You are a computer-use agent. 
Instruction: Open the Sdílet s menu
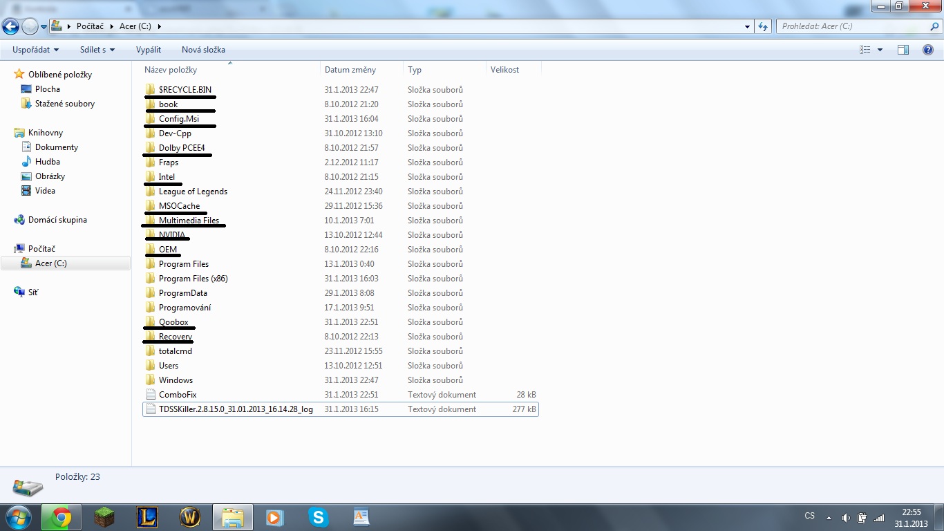[97, 50]
